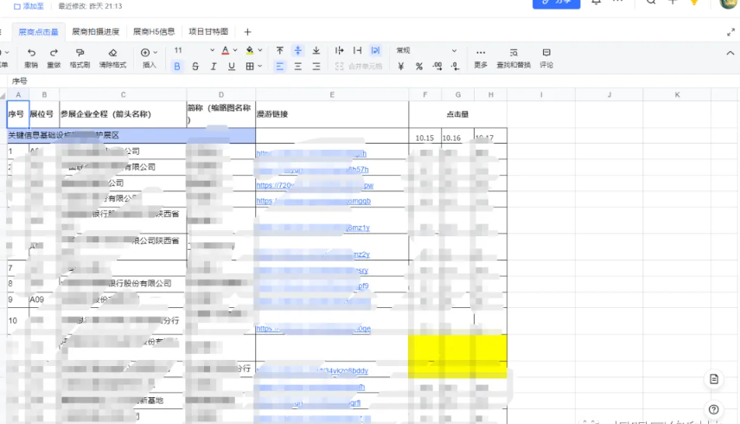Select the 序号 header cell A1

[x=17, y=114]
